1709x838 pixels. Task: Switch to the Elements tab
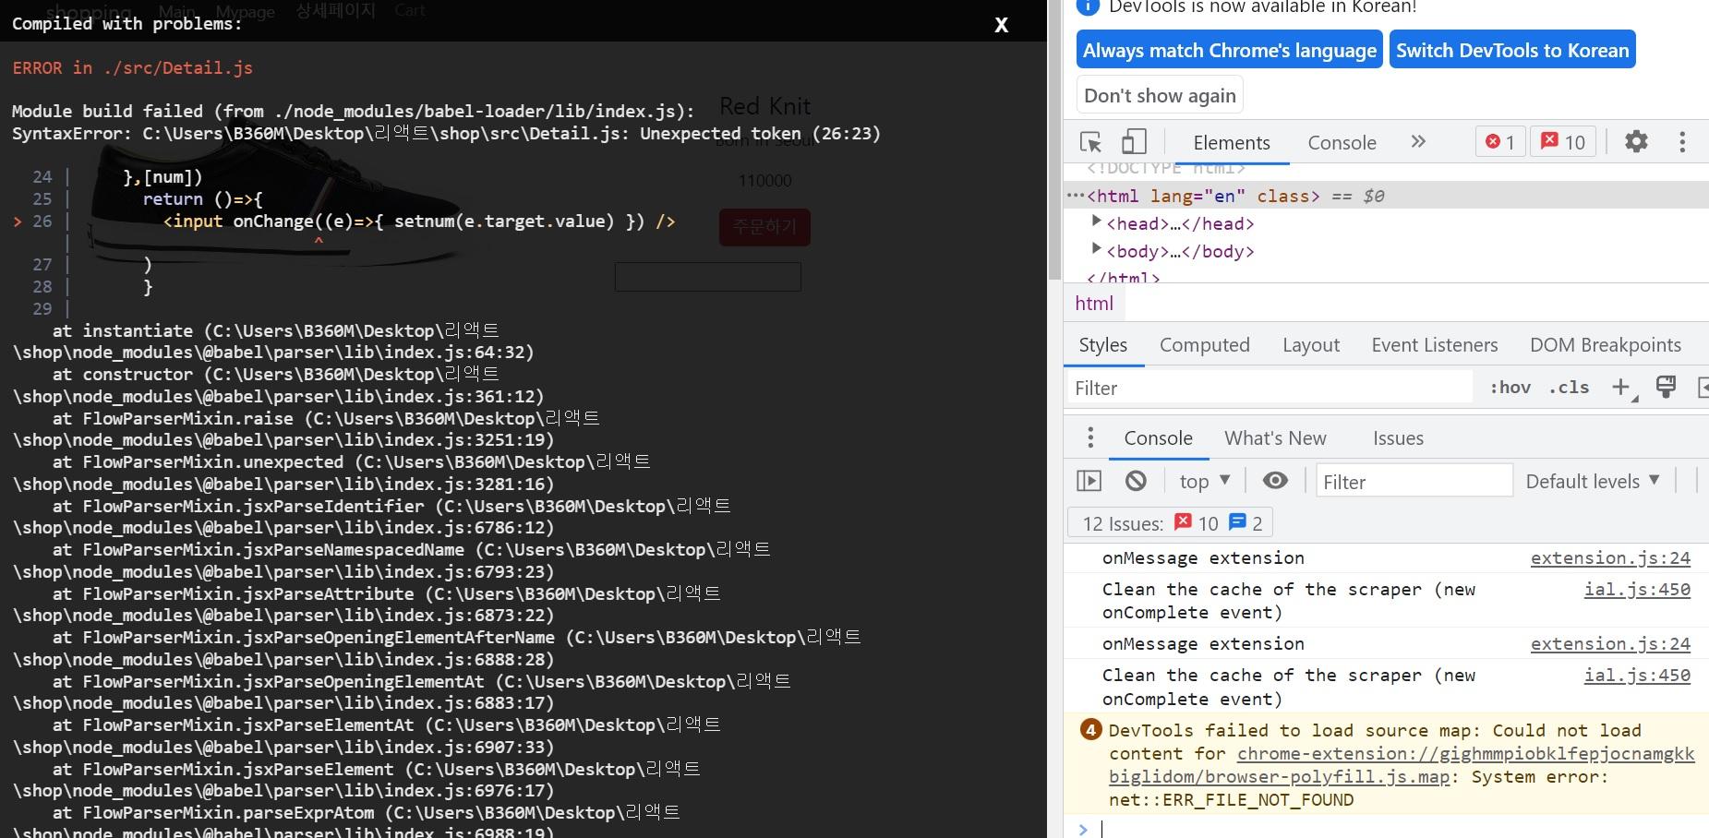tap(1231, 142)
